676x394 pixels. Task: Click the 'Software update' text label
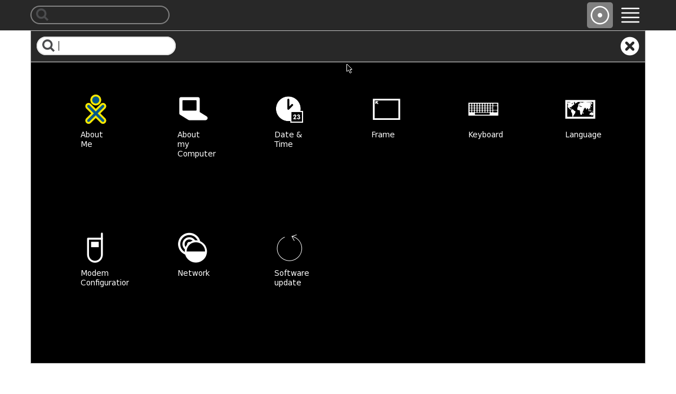point(291,278)
